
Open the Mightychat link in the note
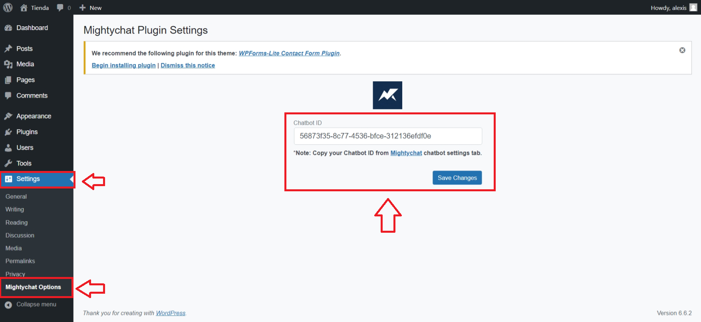(x=406, y=153)
